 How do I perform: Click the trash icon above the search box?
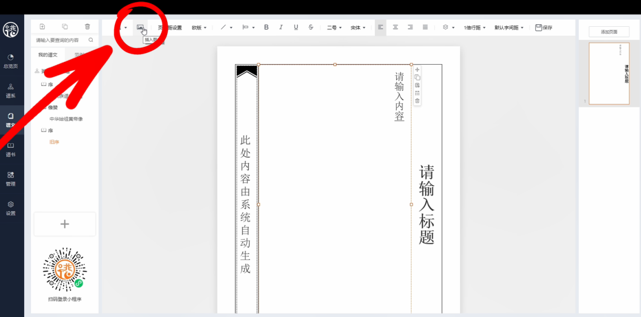pyautogui.click(x=88, y=27)
